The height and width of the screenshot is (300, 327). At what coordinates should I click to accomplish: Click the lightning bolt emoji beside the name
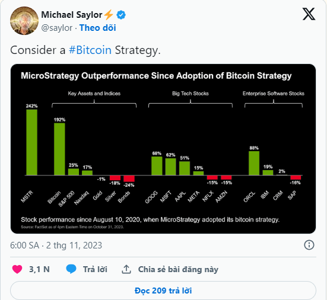pos(109,15)
